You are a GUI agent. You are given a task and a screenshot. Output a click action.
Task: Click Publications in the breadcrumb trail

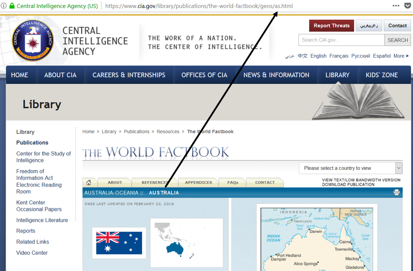coord(137,132)
